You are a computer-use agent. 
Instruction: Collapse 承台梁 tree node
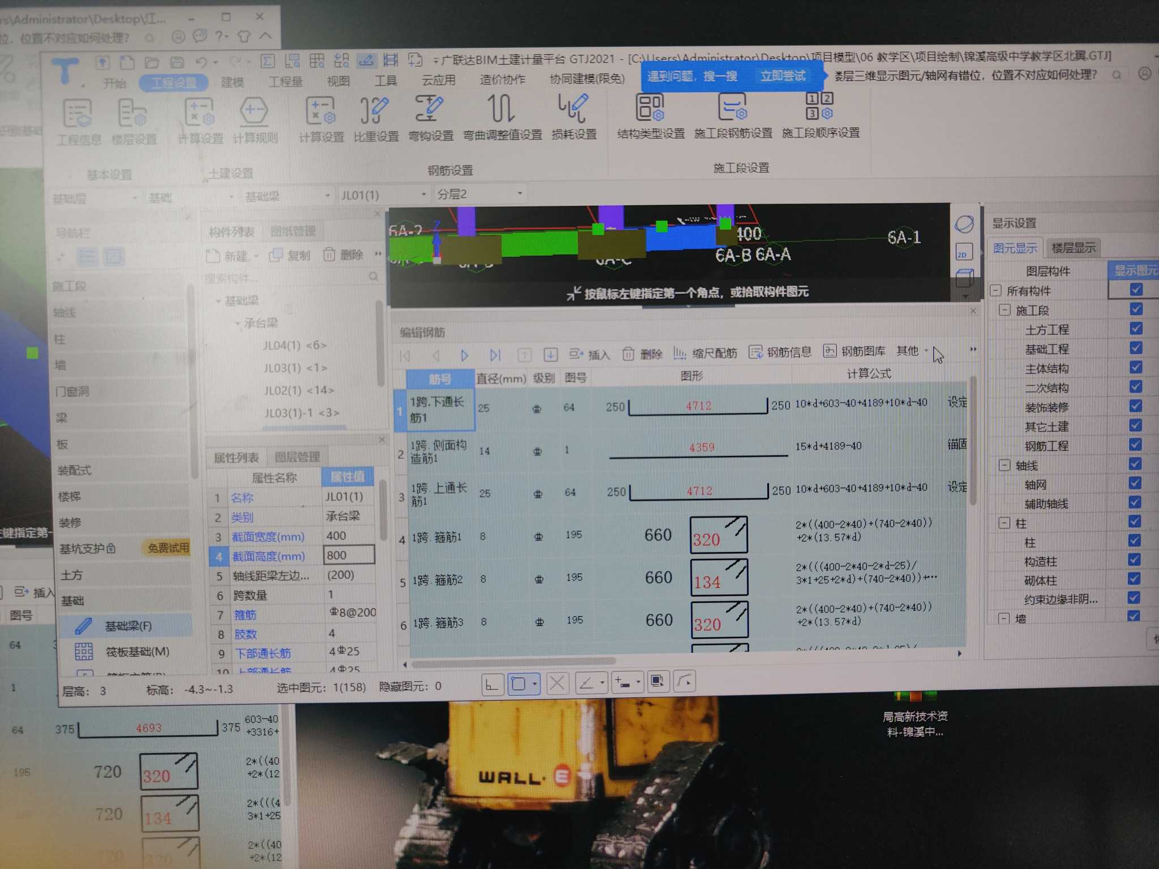pyautogui.click(x=238, y=323)
